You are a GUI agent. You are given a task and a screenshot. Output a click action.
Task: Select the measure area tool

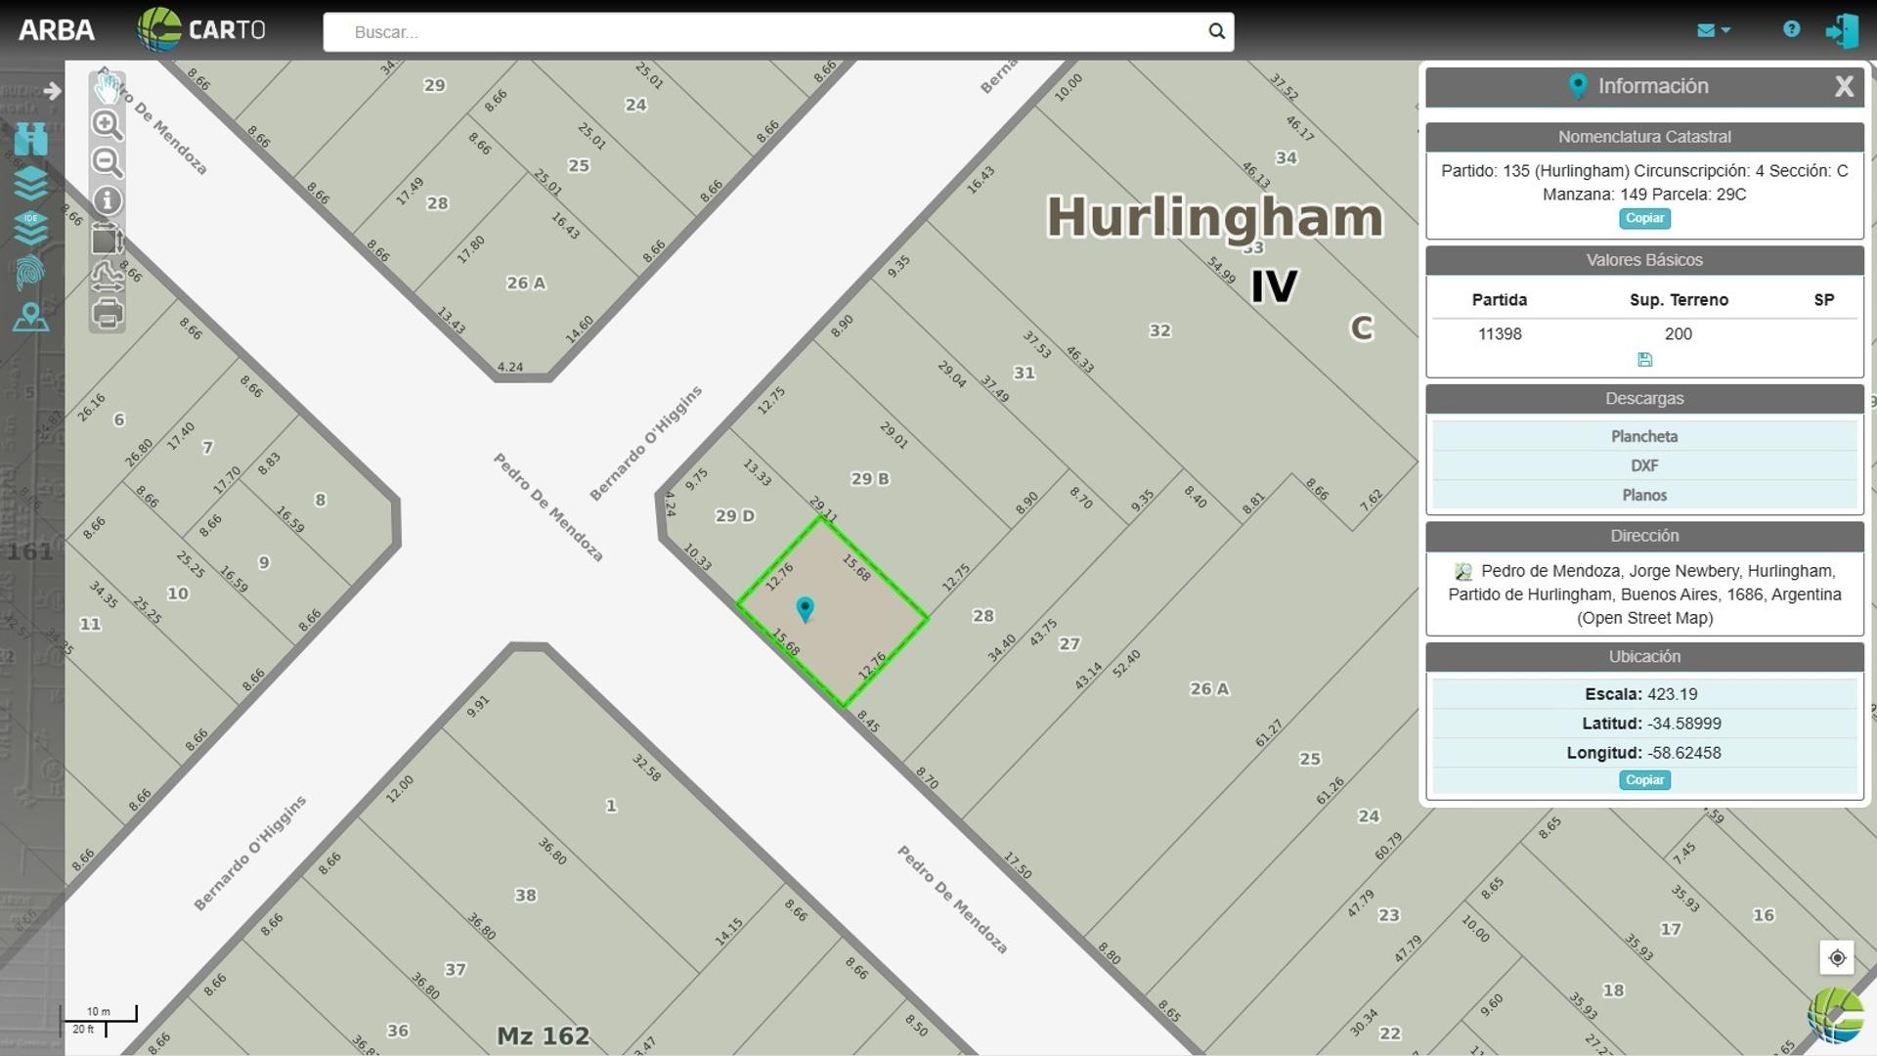point(108,239)
